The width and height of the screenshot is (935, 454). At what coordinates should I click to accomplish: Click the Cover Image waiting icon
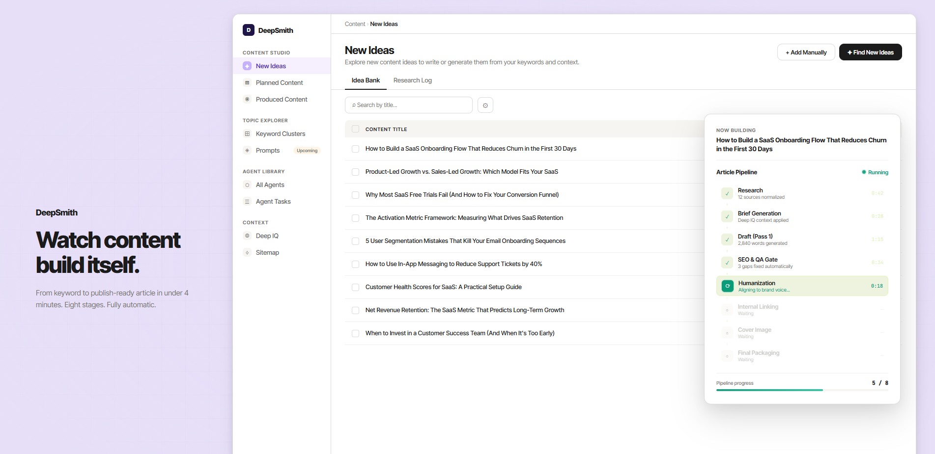[727, 333]
